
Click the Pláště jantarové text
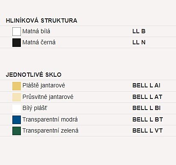(44, 86)
